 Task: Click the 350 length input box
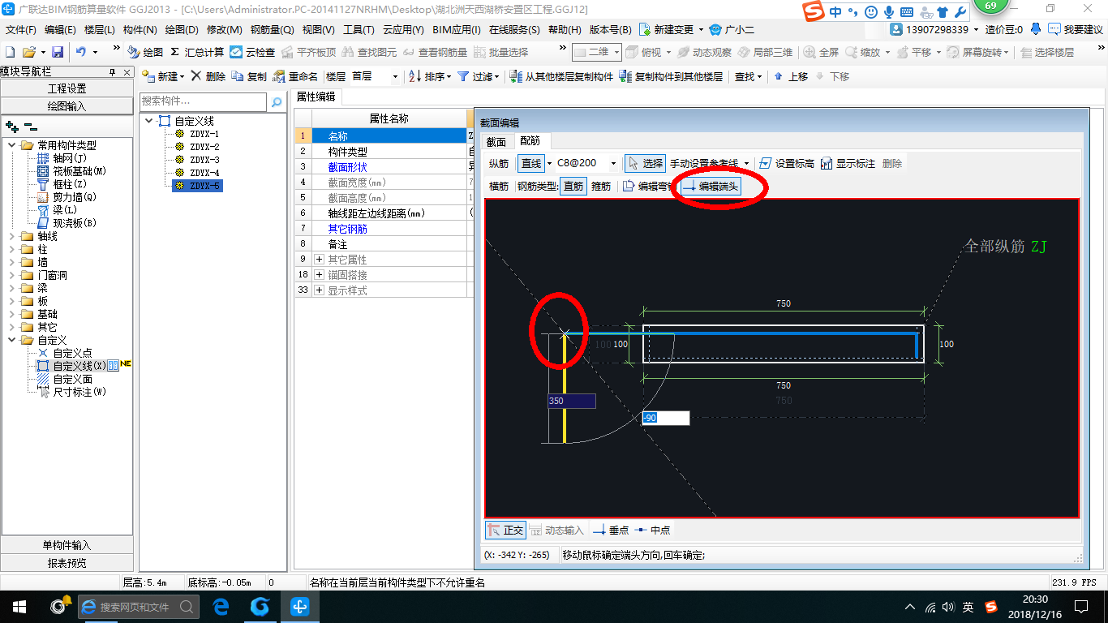[x=572, y=401]
